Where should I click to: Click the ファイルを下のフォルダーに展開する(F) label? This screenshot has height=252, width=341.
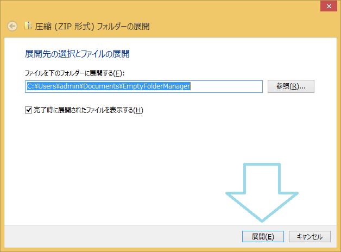coord(75,73)
